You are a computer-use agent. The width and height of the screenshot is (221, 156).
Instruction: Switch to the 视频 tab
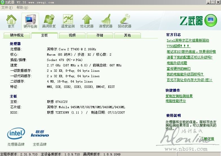click(x=72, y=35)
